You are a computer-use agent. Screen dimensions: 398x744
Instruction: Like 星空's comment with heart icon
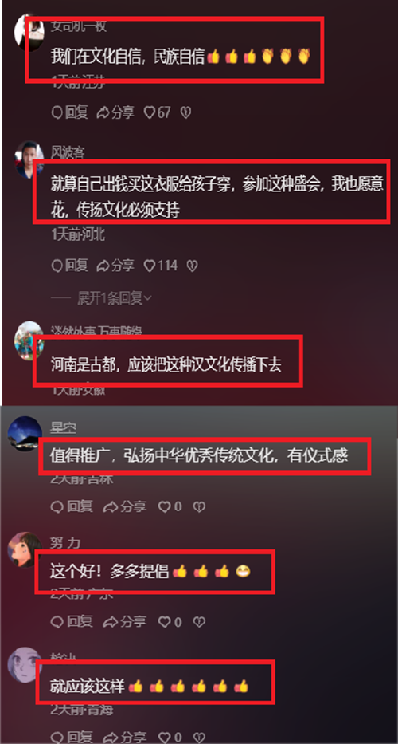tap(170, 506)
